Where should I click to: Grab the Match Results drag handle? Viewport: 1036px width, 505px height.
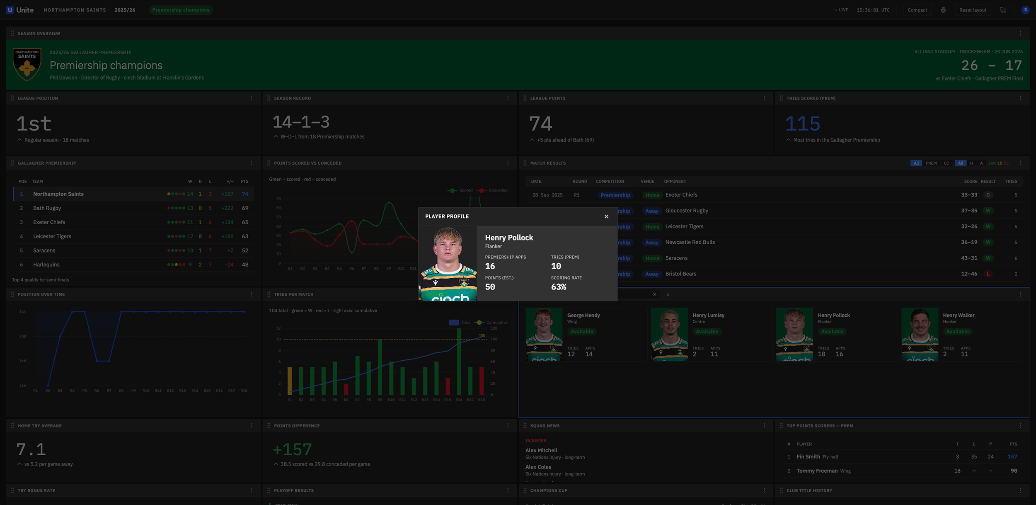[x=525, y=163]
